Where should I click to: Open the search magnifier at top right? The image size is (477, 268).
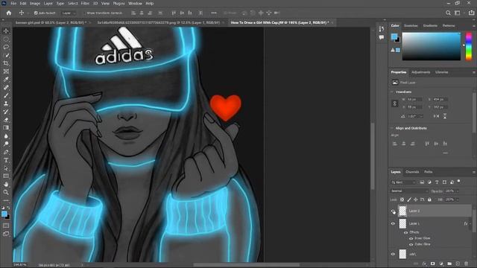tap(448, 13)
